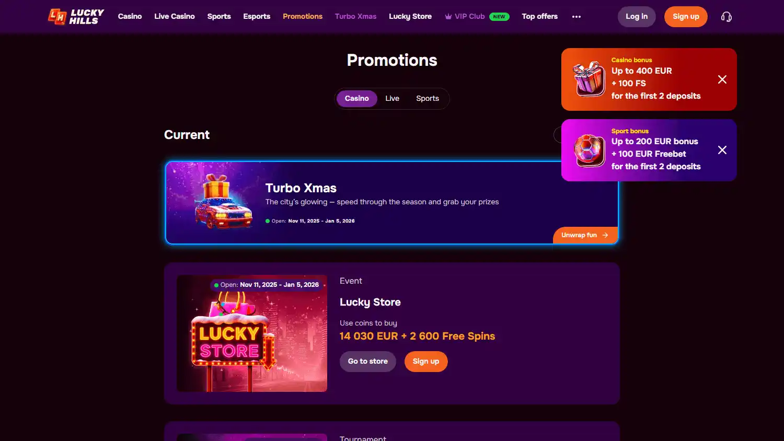Open the Turbo Xmas car image
The height and width of the screenshot is (441, 784).
coord(223,202)
